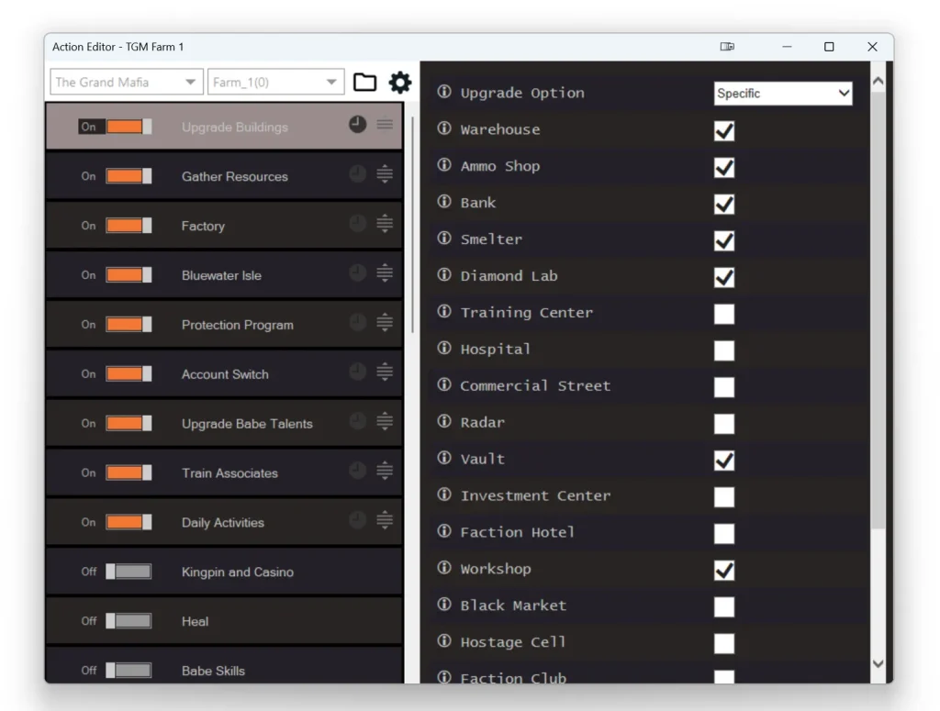Click the schedule clock icon for Gather Resources
940x711 pixels.
(358, 174)
